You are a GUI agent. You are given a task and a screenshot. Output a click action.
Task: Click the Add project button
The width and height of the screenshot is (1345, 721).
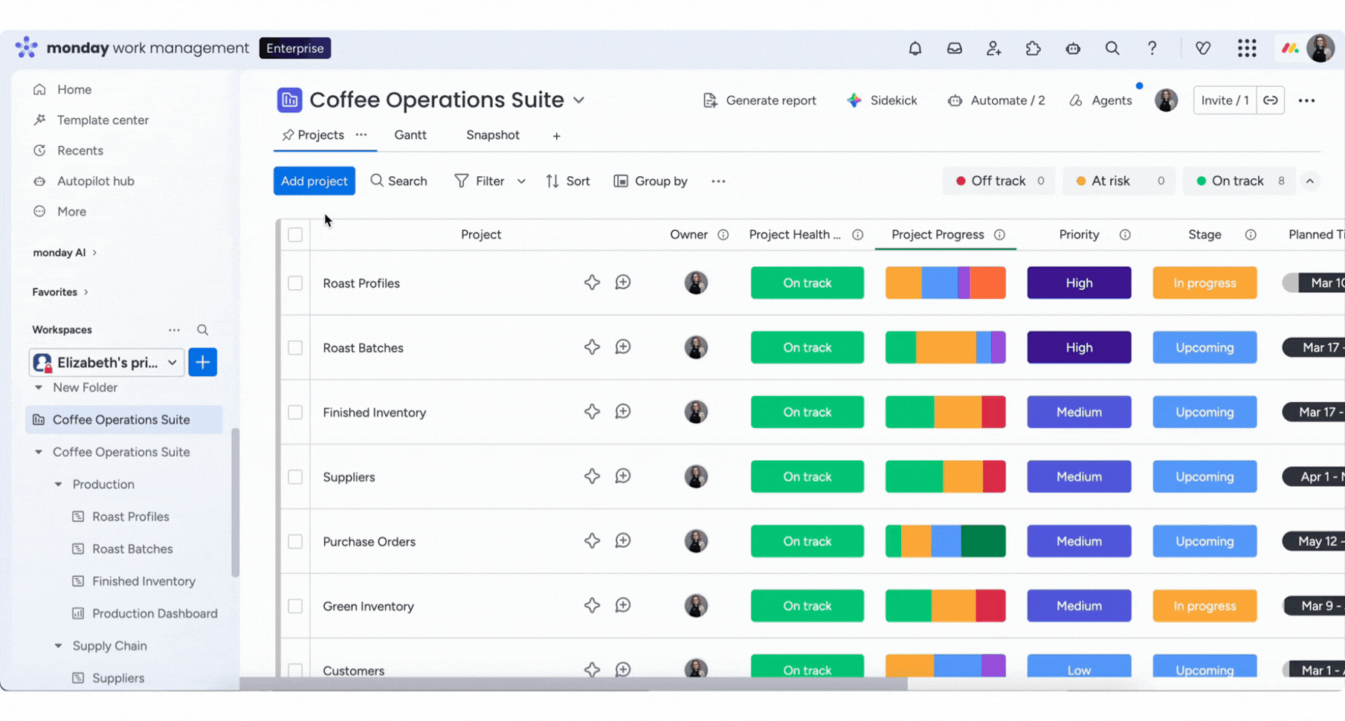tap(314, 181)
